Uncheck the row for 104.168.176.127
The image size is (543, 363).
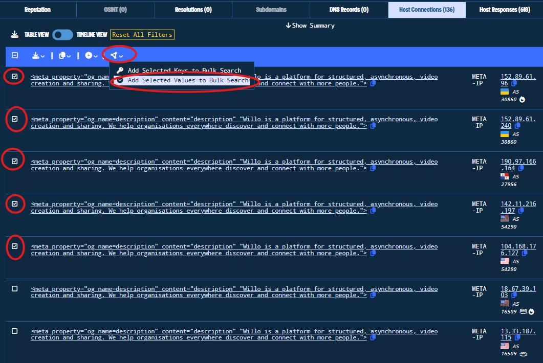[14, 246]
